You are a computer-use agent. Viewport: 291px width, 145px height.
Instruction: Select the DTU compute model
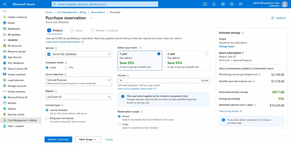[66, 67]
